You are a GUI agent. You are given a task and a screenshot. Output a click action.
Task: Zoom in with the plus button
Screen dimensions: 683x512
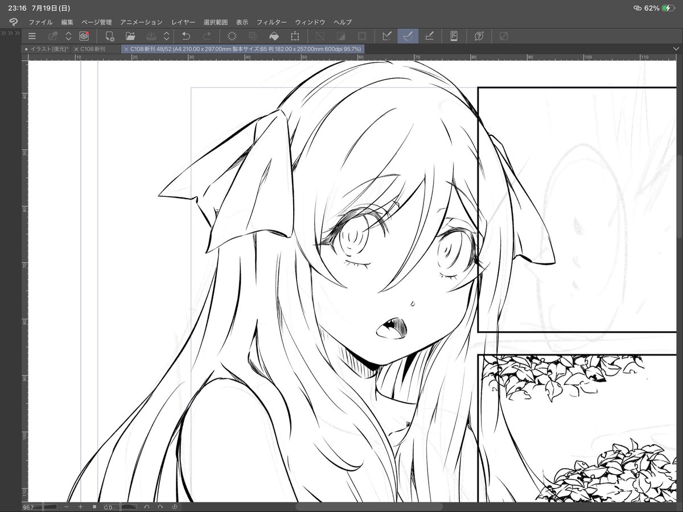(x=80, y=507)
